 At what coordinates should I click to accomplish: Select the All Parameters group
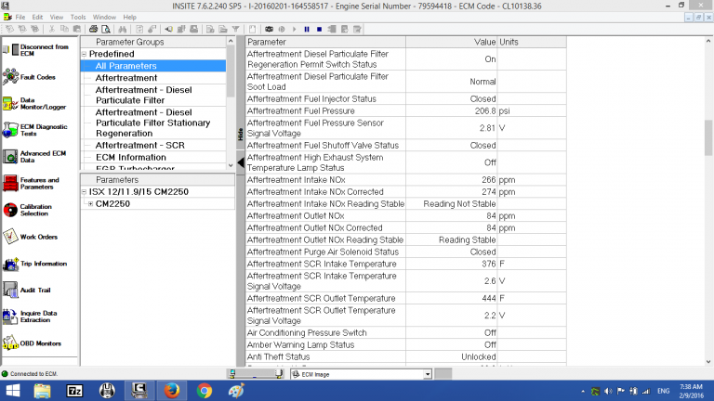coord(153,66)
